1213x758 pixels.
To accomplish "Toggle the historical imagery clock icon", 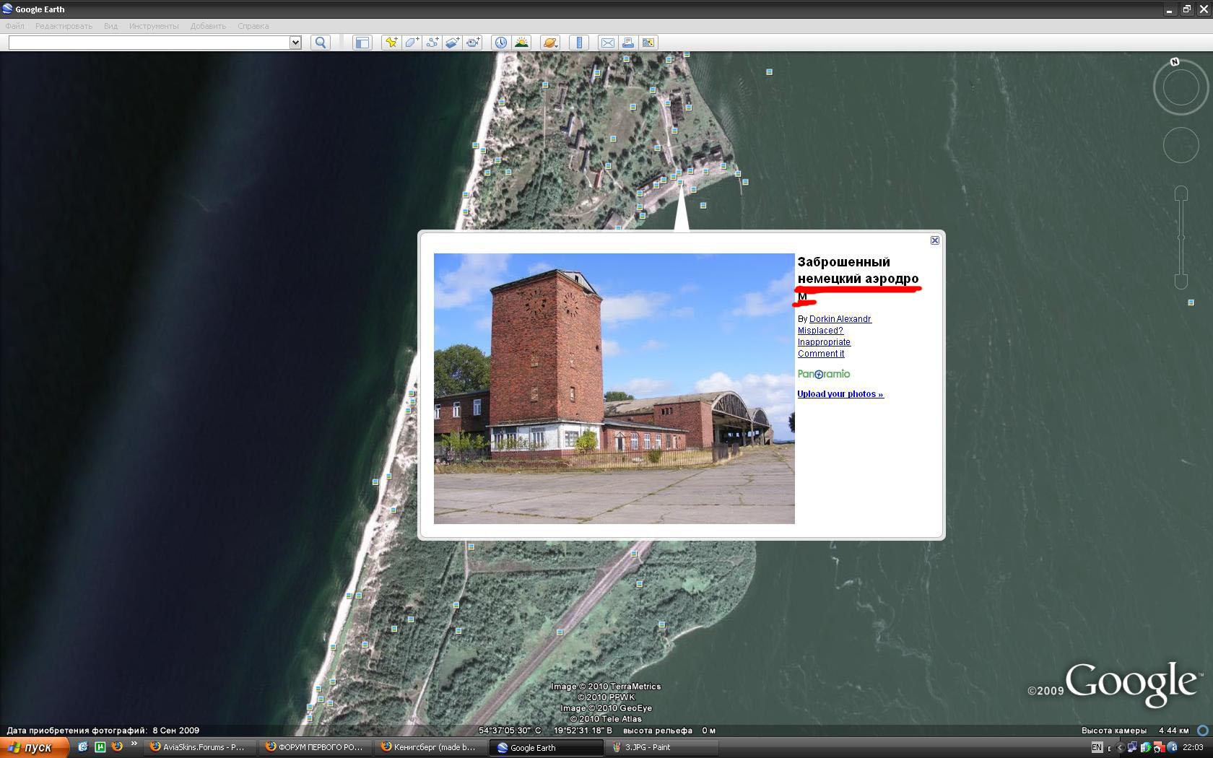I will (x=500, y=43).
